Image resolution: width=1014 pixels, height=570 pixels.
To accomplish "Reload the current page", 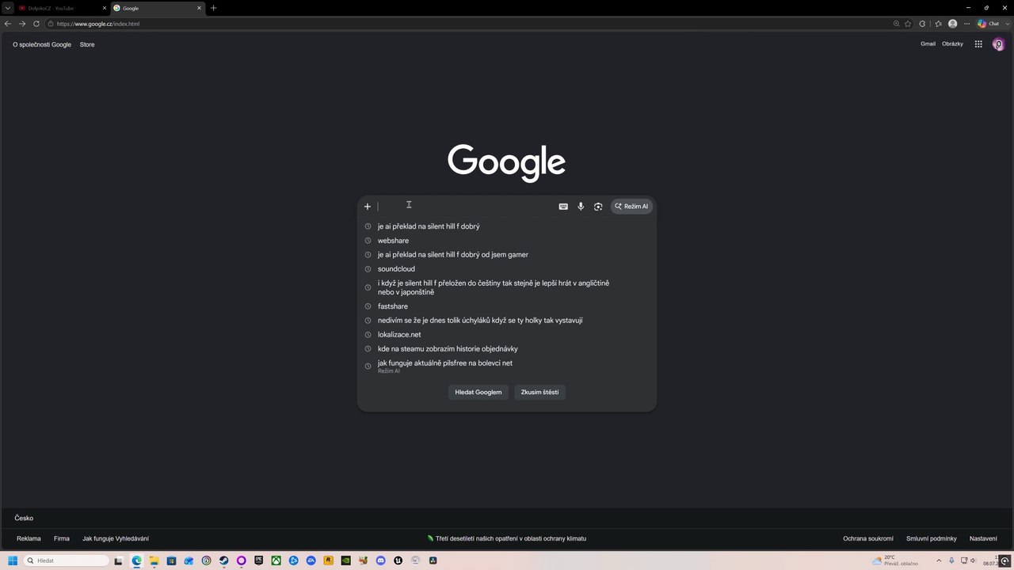I will click(36, 24).
